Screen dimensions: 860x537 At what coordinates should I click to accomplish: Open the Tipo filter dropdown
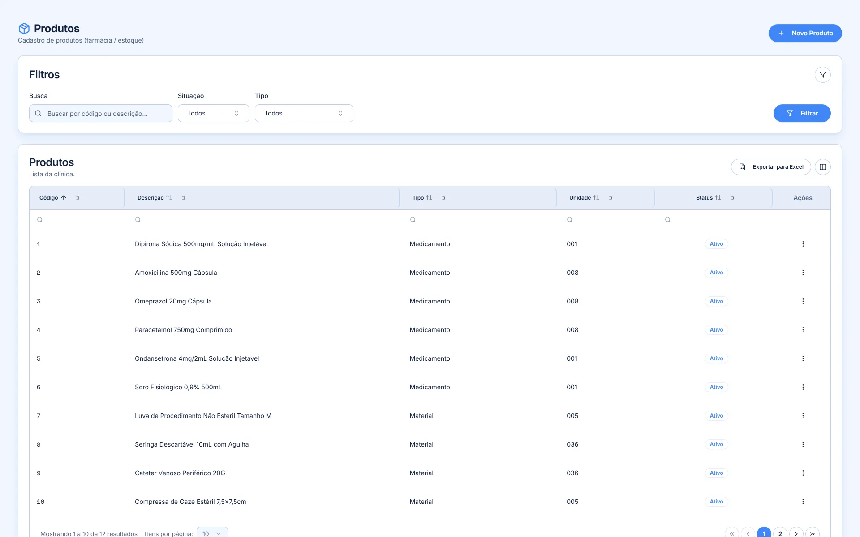pyautogui.click(x=304, y=113)
